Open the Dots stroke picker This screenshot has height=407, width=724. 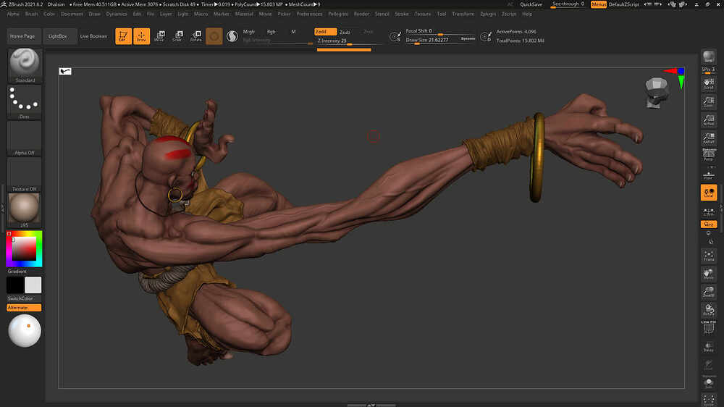click(25, 102)
